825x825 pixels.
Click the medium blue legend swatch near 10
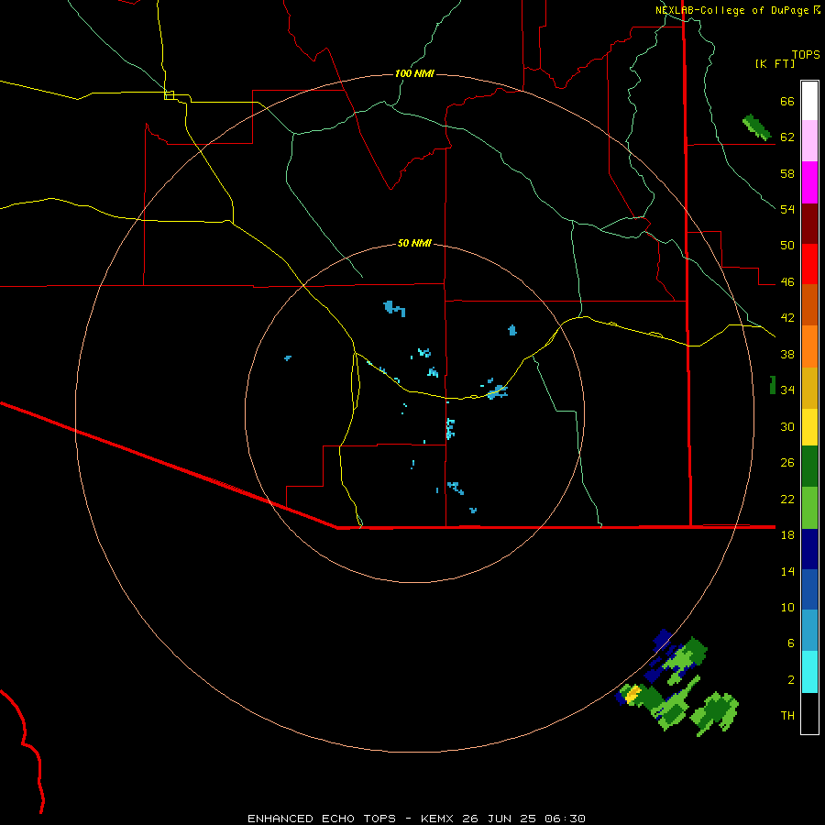click(x=809, y=589)
